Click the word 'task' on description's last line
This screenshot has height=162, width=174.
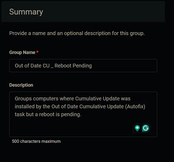[x=20, y=114]
